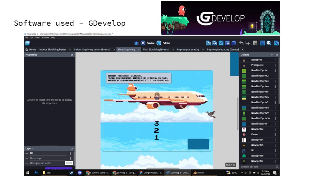Open the project manager icon
The width and height of the screenshot is (313, 176).
tap(27, 43)
